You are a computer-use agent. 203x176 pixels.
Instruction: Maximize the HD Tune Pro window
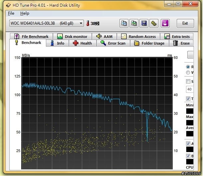click(x=178, y=4)
